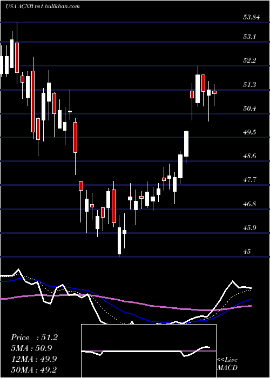This screenshot has width=270, height=378.
Task: Click the '12MA : 49.9' readout
Action: pos(33,359)
